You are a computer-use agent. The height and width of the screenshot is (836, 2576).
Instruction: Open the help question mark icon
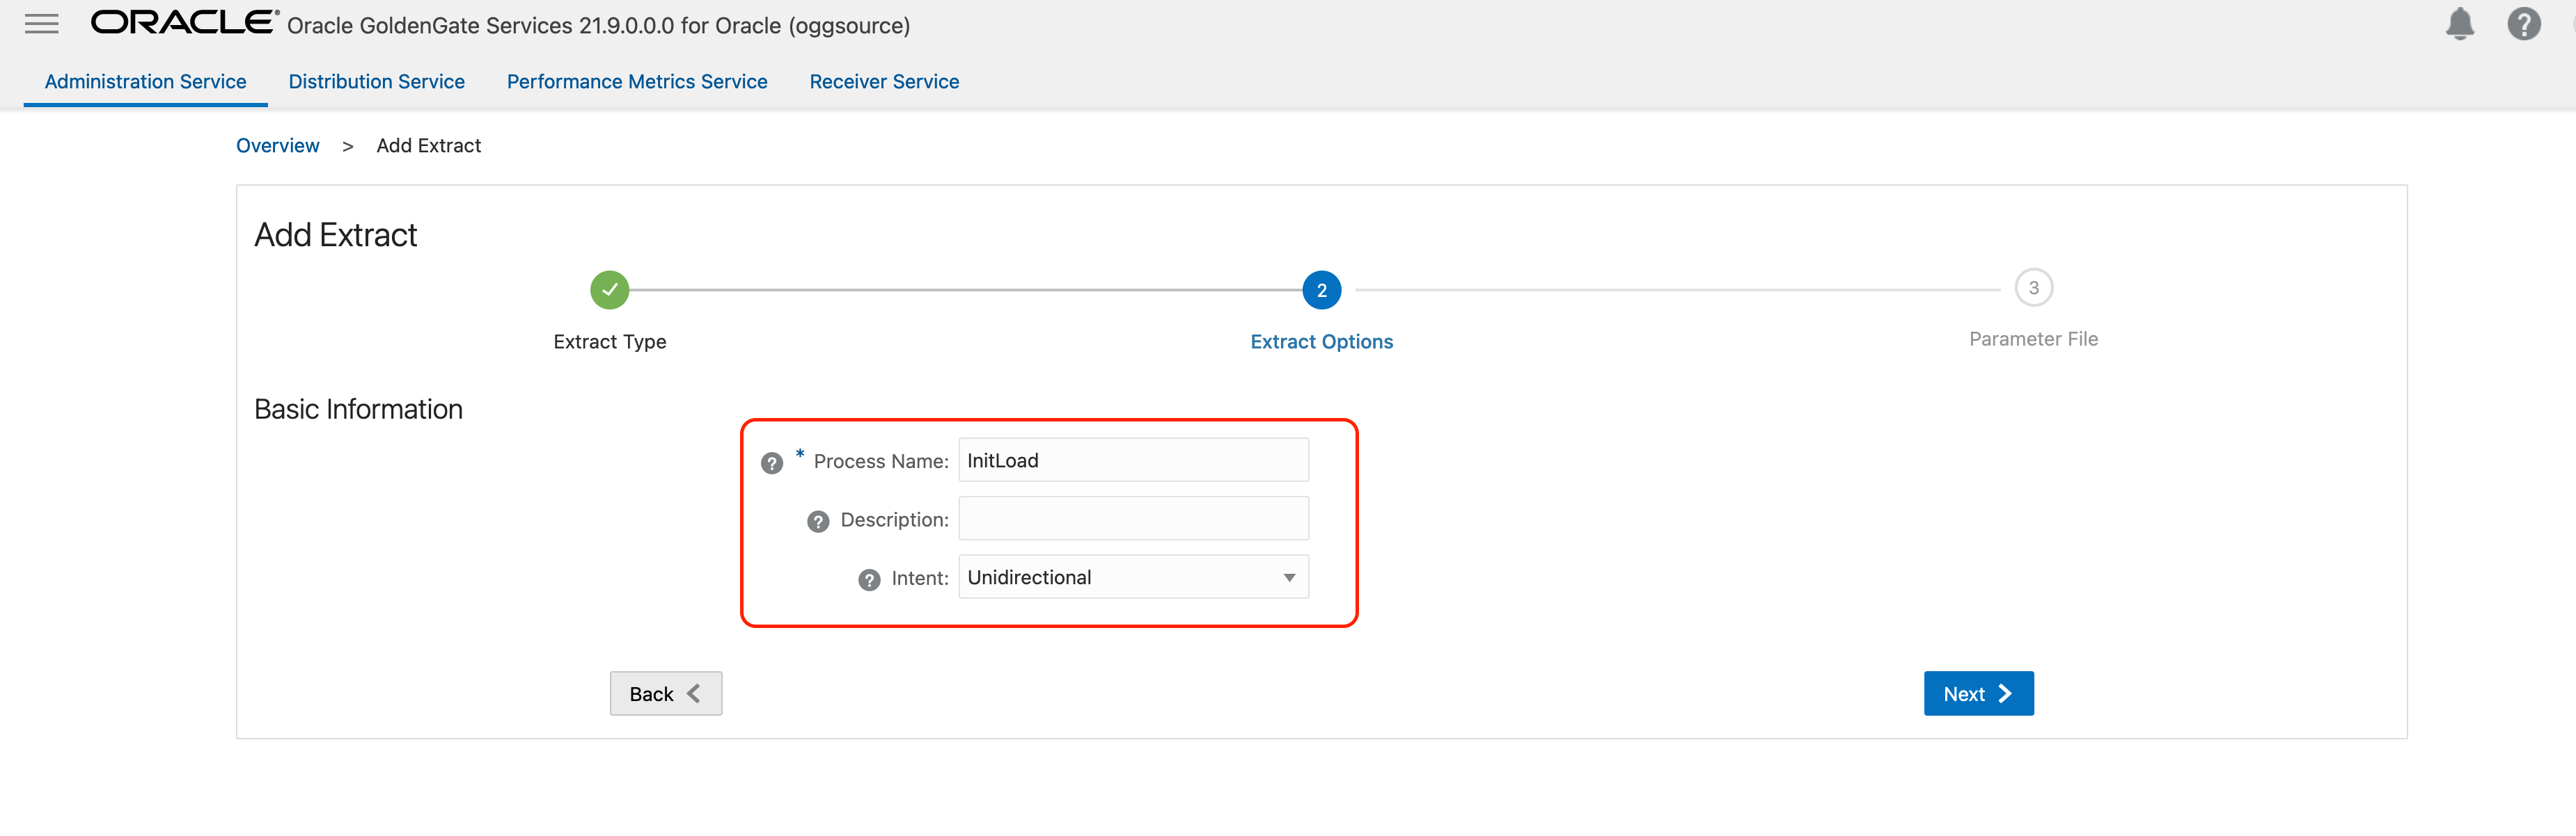[x=2524, y=23]
